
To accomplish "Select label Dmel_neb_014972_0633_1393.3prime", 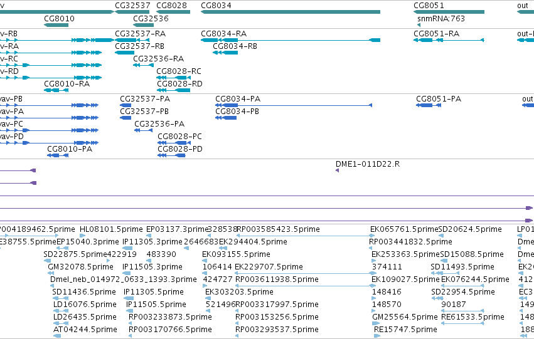I will [123, 279].
